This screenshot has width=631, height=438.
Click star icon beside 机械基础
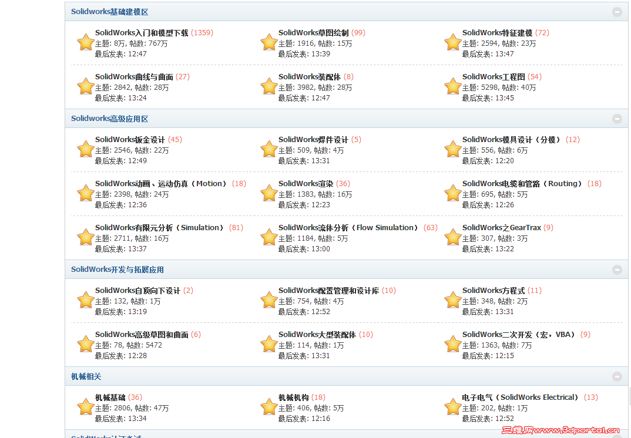point(85,407)
